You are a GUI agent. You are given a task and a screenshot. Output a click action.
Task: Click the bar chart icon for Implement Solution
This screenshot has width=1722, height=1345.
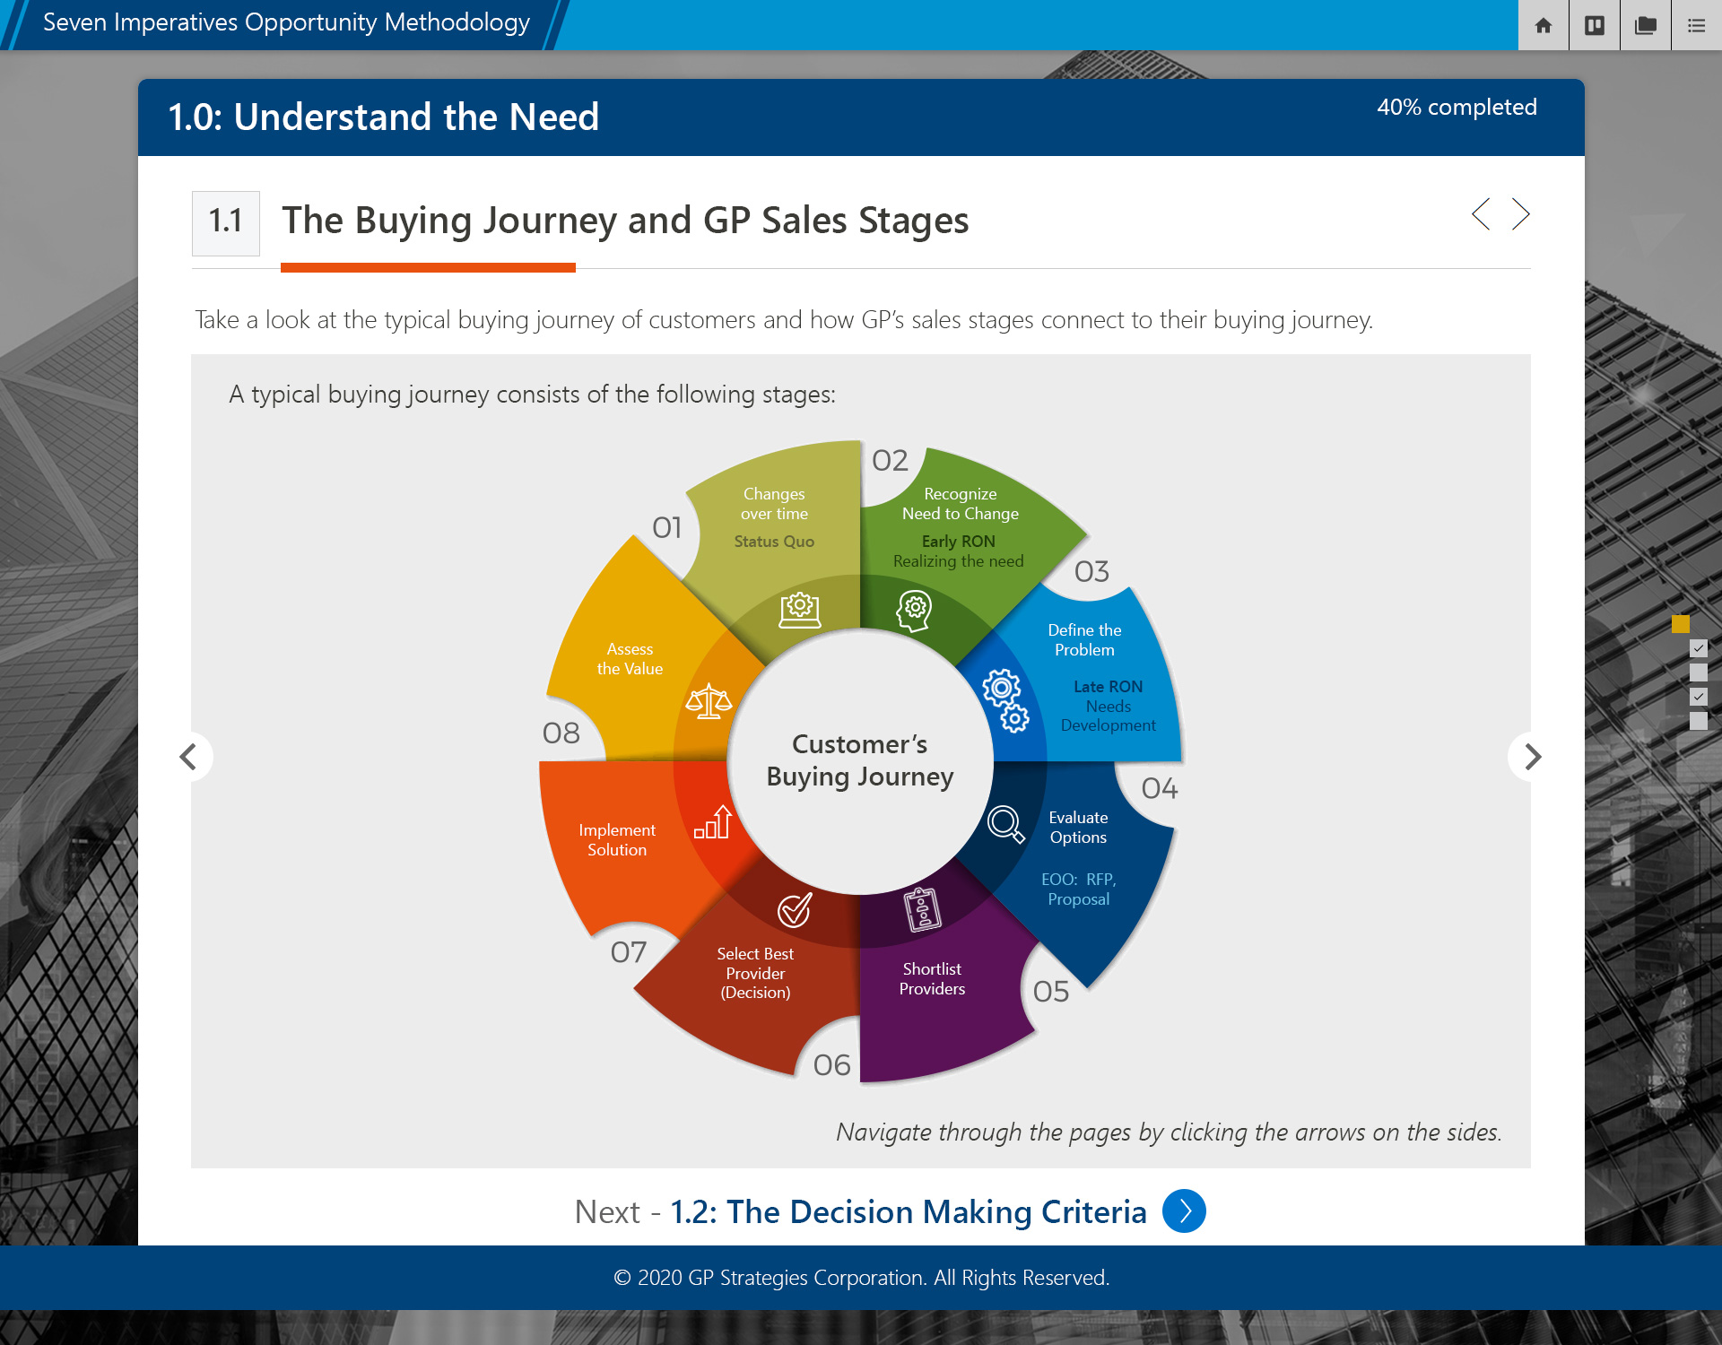click(713, 822)
